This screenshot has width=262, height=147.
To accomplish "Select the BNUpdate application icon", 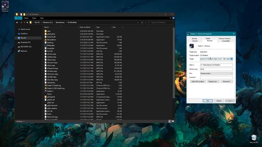I will 45,45.
